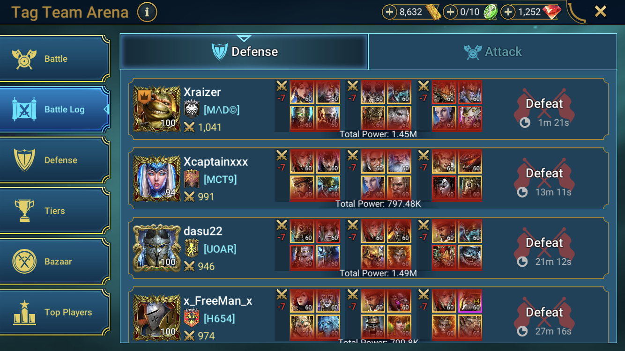Select the Defense log tab

[245, 51]
